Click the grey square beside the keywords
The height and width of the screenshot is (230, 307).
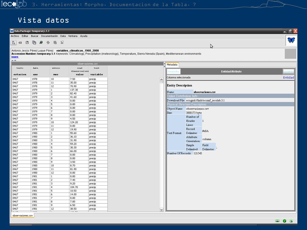[290, 54]
